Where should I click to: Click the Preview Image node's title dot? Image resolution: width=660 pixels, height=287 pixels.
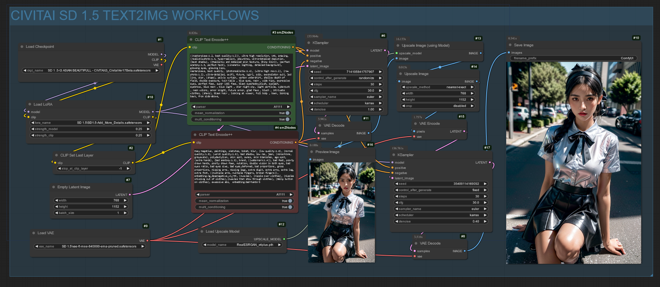click(311, 152)
